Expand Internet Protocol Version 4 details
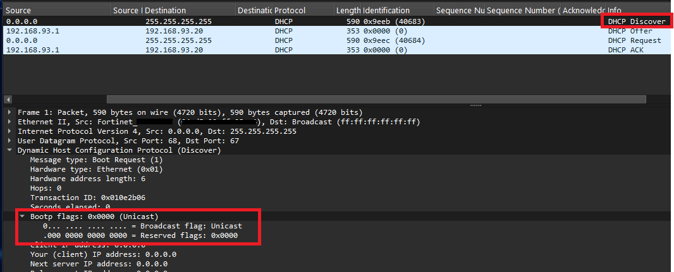This screenshot has width=674, height=272. pos(9,131)
